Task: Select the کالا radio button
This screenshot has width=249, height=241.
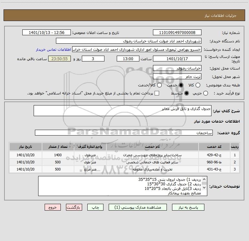Action: click(x=198, y=85)
